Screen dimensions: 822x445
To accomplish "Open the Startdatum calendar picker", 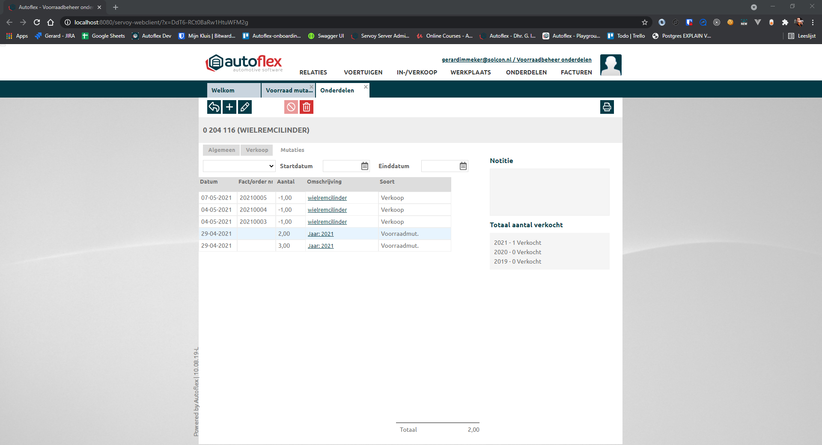I will click(365, 166).
